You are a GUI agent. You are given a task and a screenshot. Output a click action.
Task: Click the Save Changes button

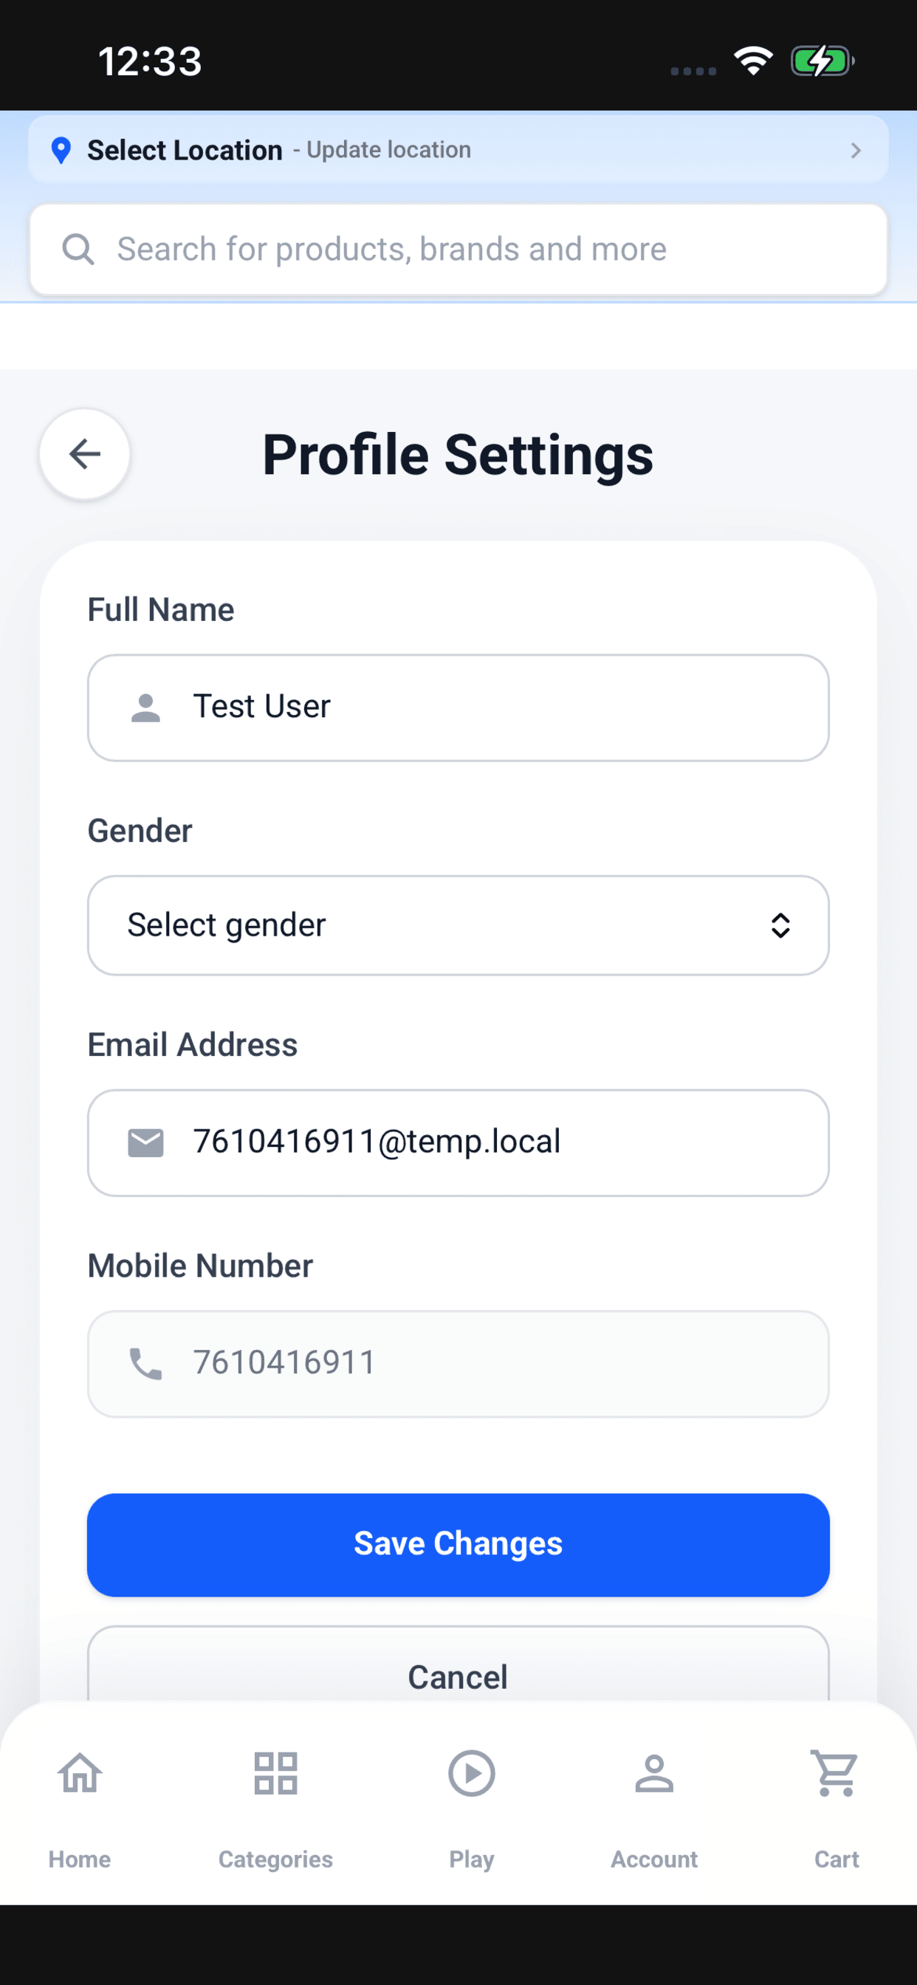point(458,1545)
